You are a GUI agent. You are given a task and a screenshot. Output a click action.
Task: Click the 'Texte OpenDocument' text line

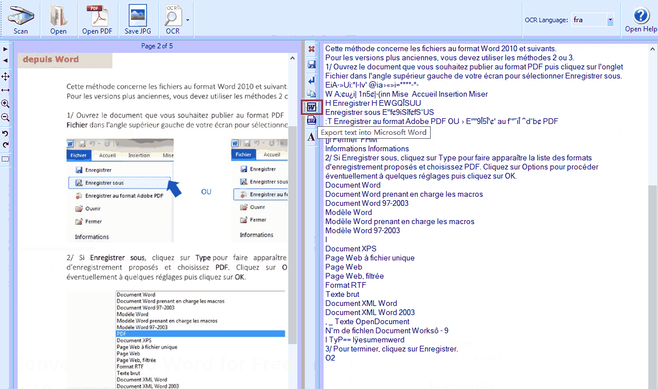coord(372,321)
